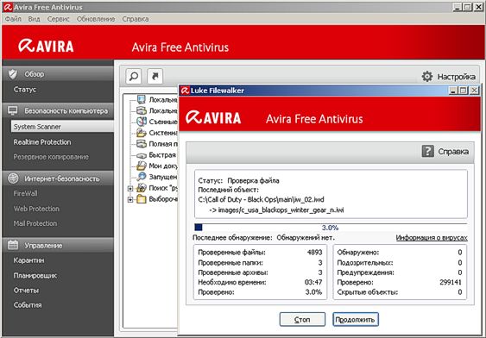The image size is (486, 338).
Task: Select Статус in the sidebar
Action: pos(25,90)
